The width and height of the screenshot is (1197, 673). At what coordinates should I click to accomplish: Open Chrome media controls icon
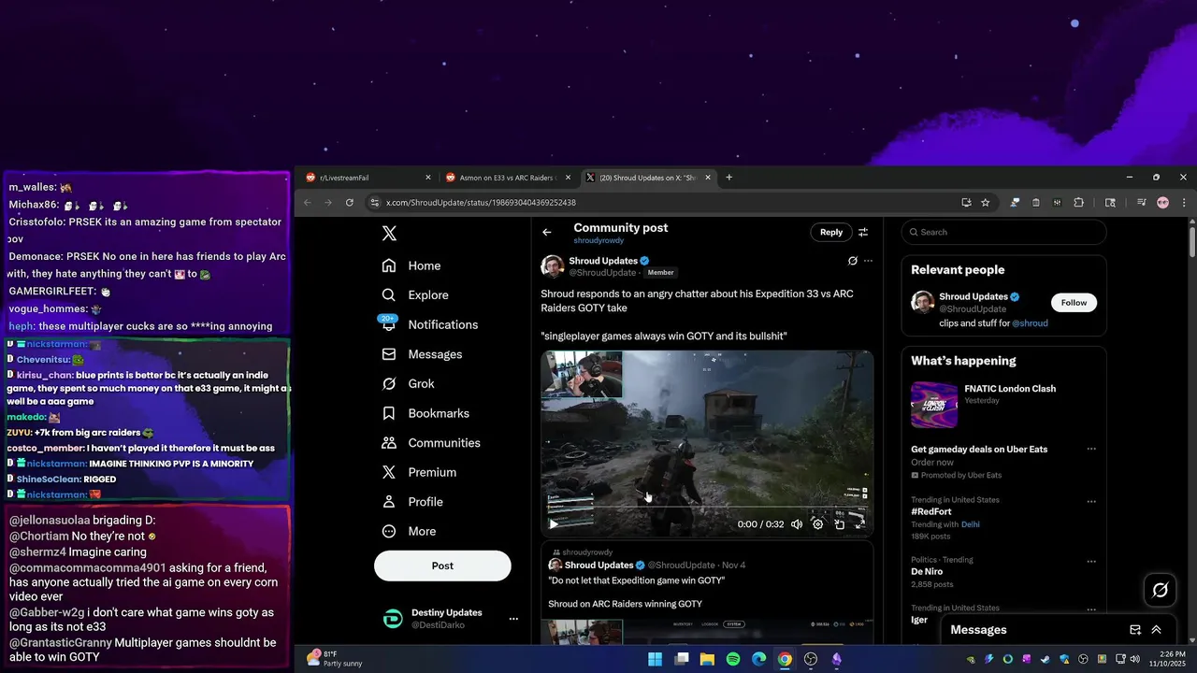(x=1141, y=202)
